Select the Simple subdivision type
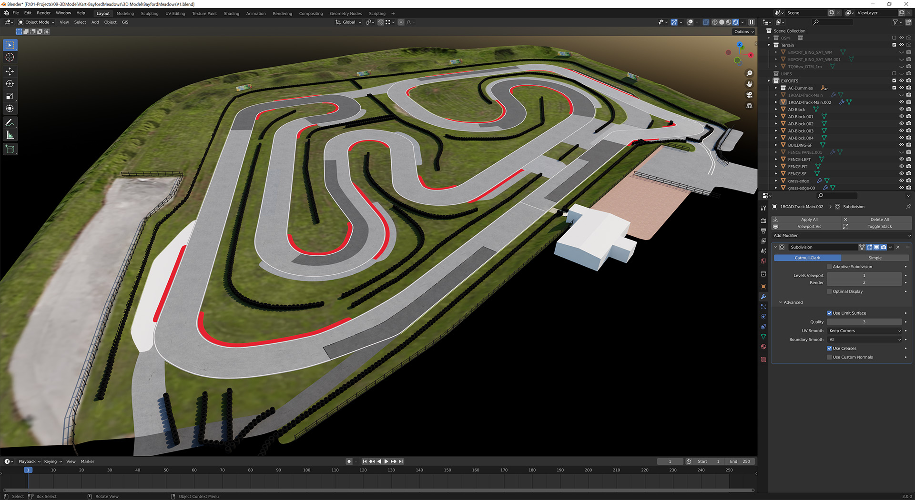 (x=875, y=258)
